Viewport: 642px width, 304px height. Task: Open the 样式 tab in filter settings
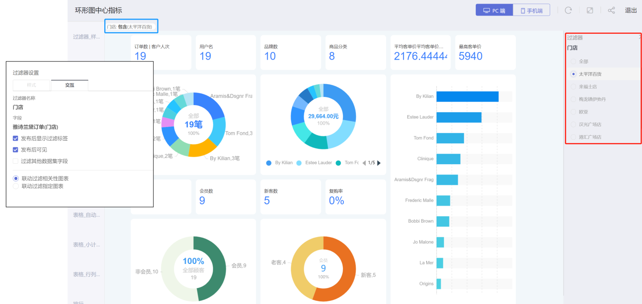[32, 85]
